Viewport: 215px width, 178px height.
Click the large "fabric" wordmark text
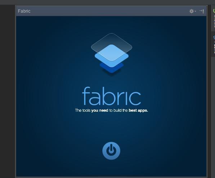[112, 96]
